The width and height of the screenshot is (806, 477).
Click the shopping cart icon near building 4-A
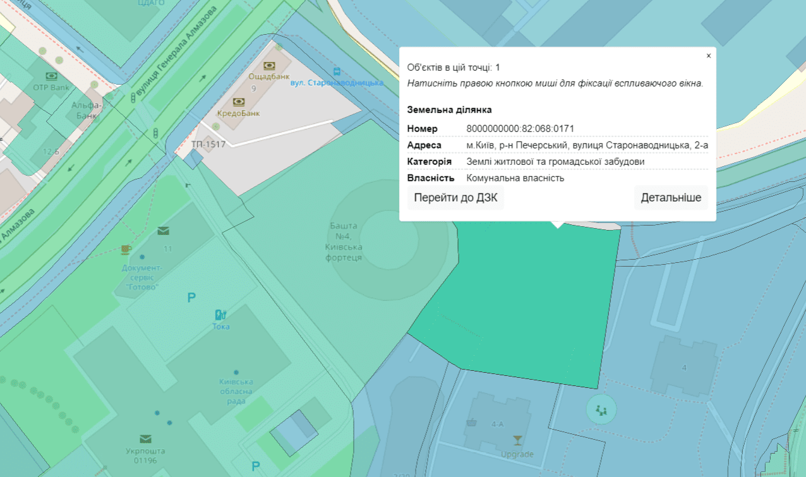471,423
